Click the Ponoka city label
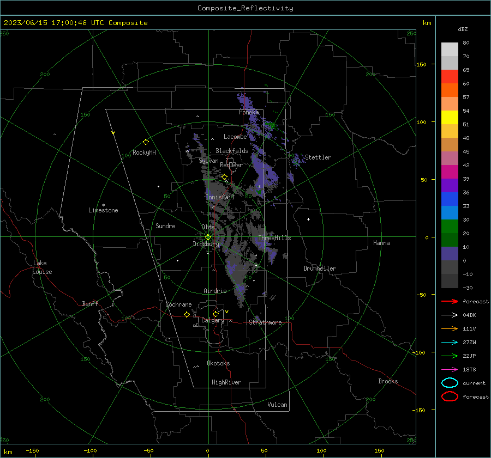 [249, 112]
